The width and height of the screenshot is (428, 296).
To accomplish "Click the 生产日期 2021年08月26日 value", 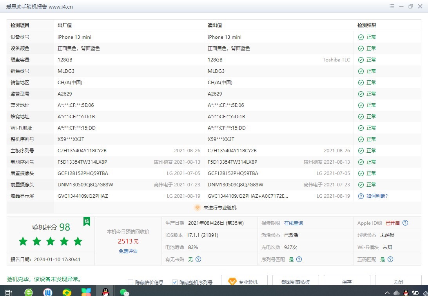I will [x=216, y=223].
